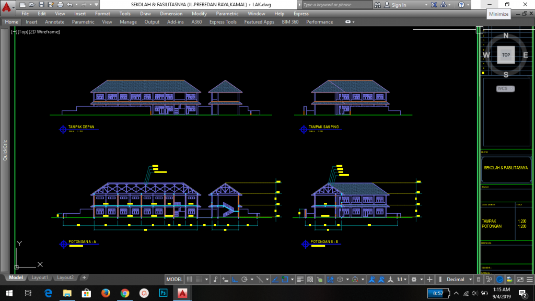Save the current drawing using the Save icon
The image size is (535, 301).
coord(42,4)
